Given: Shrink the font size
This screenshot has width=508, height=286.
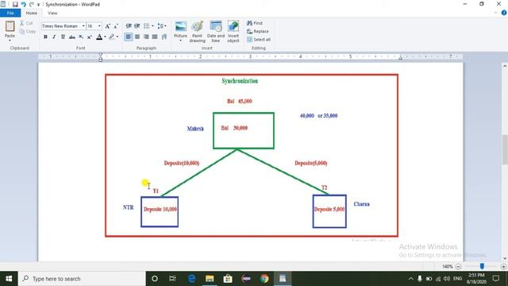Looking at the screenshot, I should (x=116, y=26).
